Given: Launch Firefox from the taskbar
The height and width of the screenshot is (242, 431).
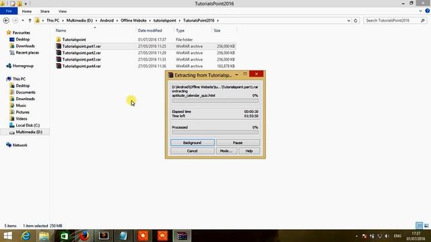Looking at the screenshot, I should point(84,236).
